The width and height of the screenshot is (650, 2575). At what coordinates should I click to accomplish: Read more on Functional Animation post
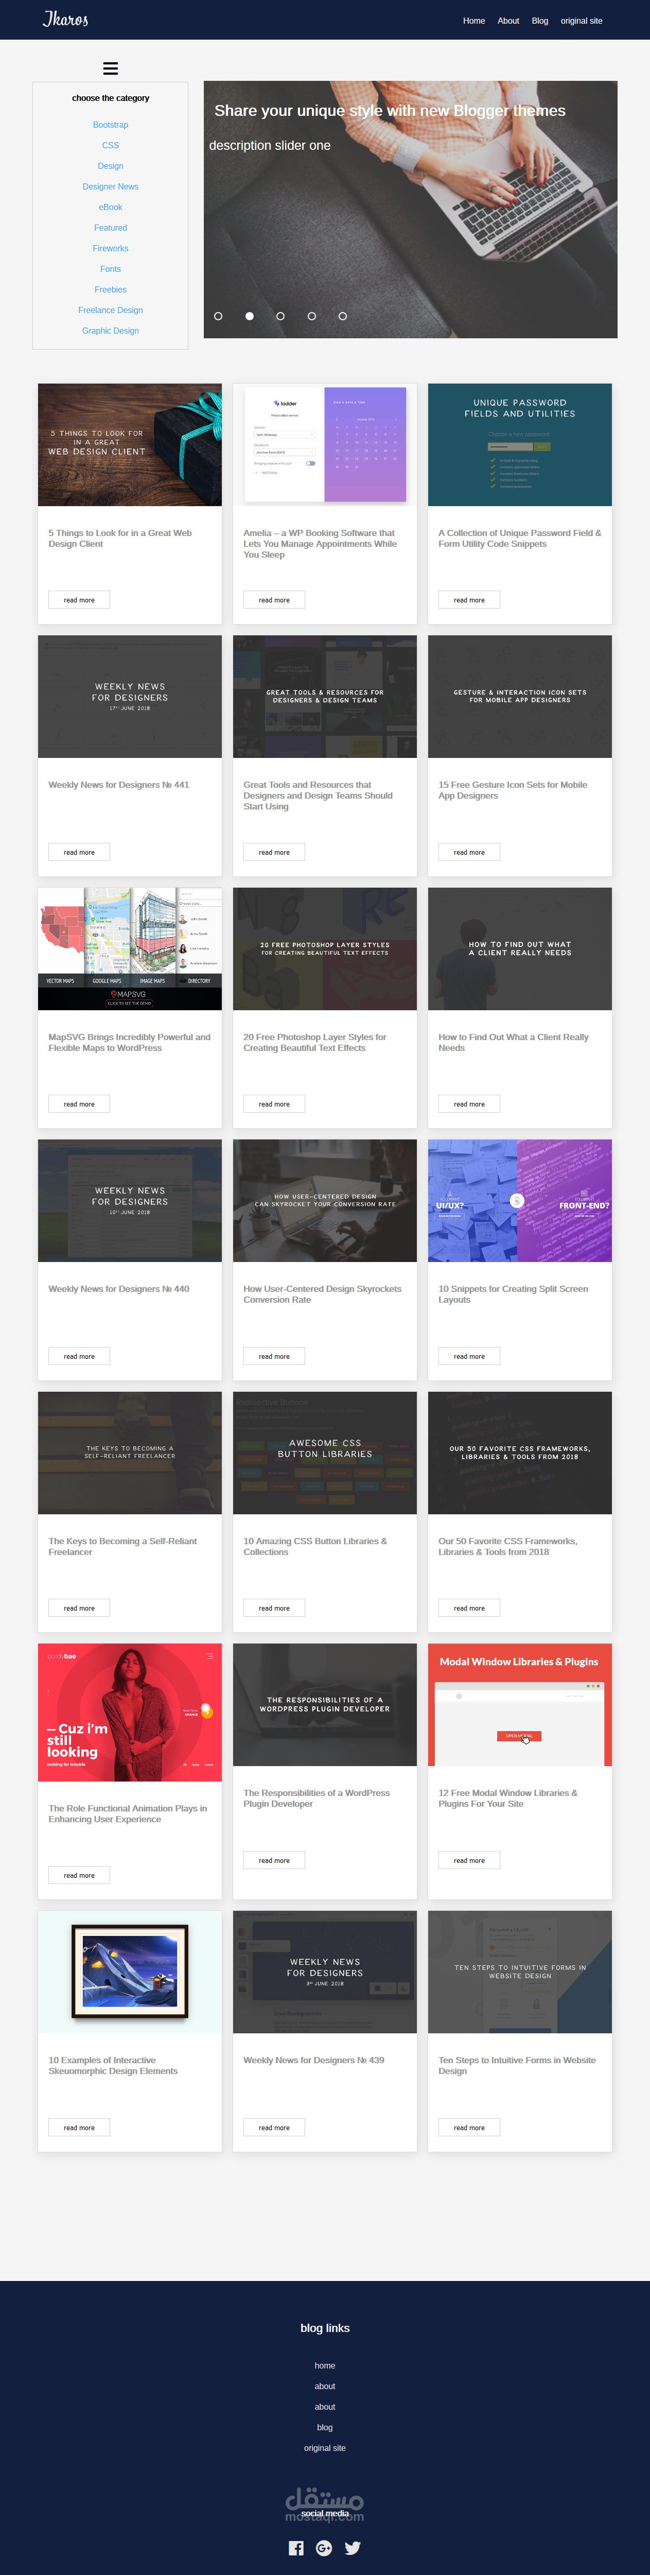(79, 1875)
